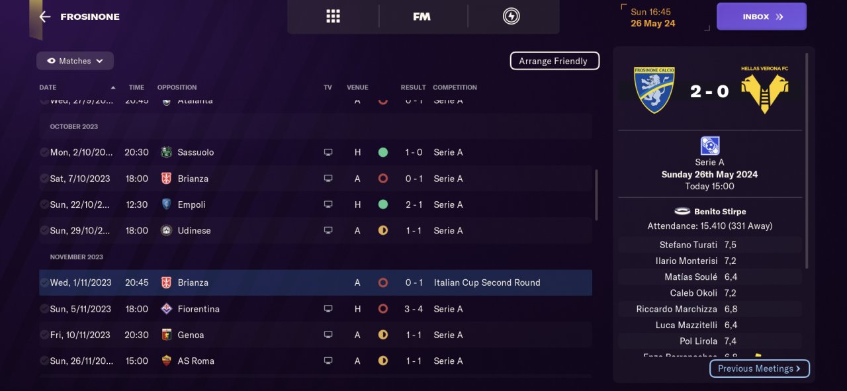Open the Inbox button
This screenshot has width=847, height=391.
pyautogui.click(x=761, y=17)
